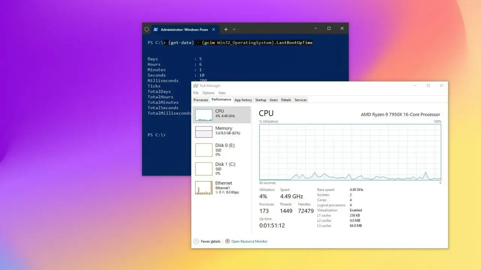This screenshot has height=270, width=481.
Task: Click the Fewer details label
Action: (211, 241)
